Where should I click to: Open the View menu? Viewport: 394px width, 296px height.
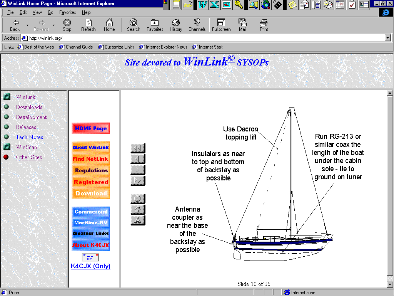(x=37, y=12)
